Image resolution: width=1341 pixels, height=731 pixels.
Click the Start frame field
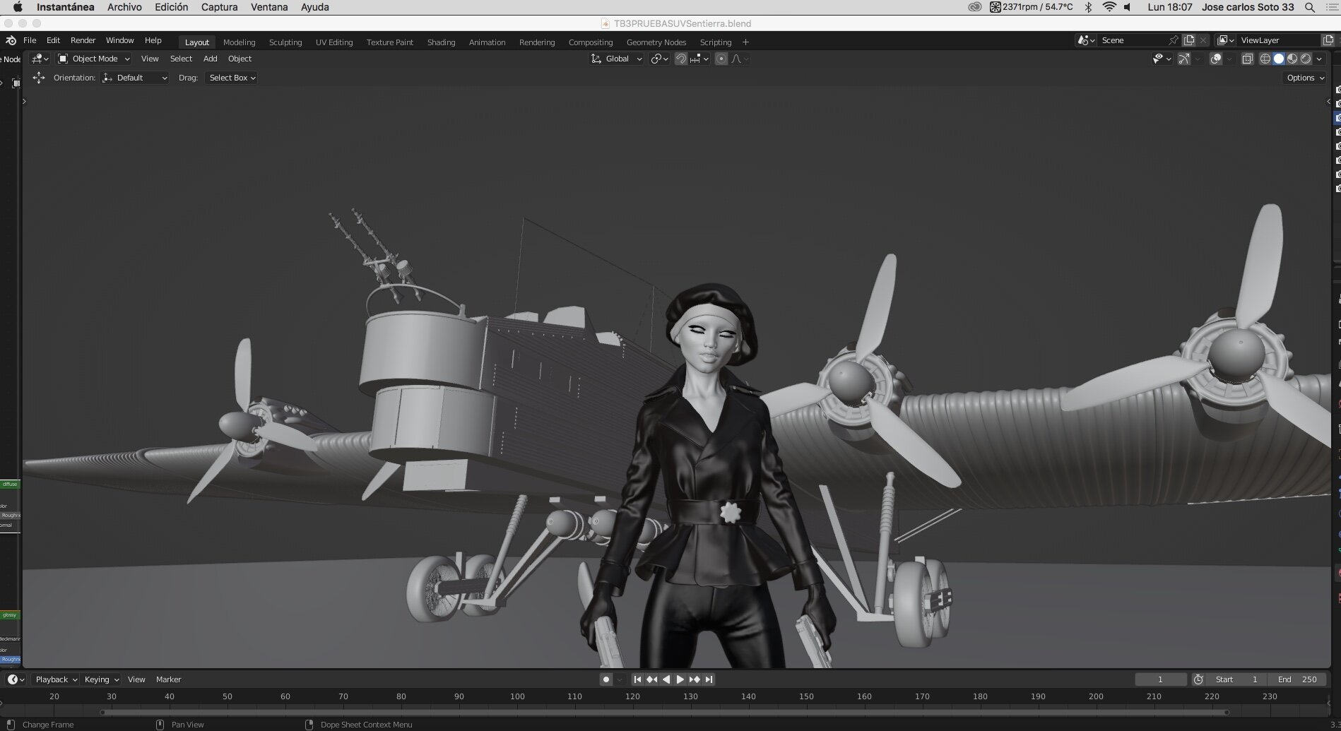(1236, 679)
